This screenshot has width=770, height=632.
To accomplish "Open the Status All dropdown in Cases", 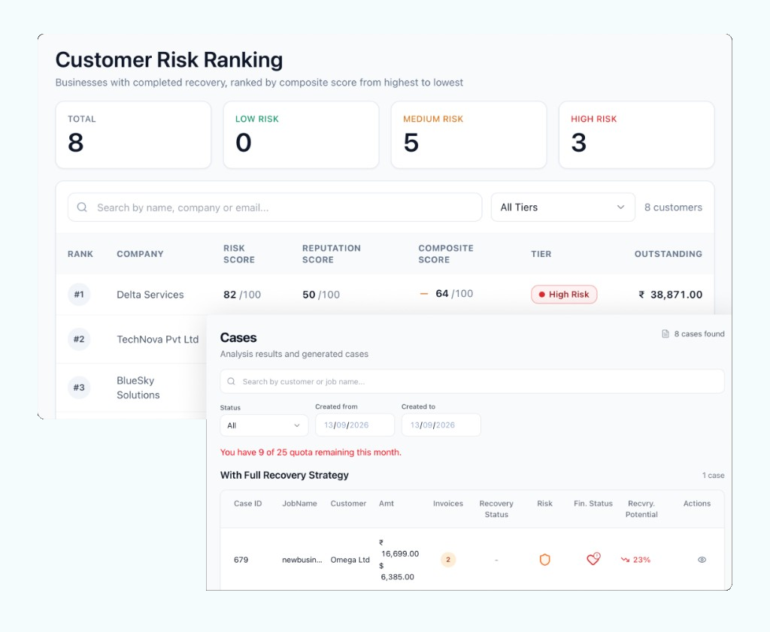I will [264, 425].
